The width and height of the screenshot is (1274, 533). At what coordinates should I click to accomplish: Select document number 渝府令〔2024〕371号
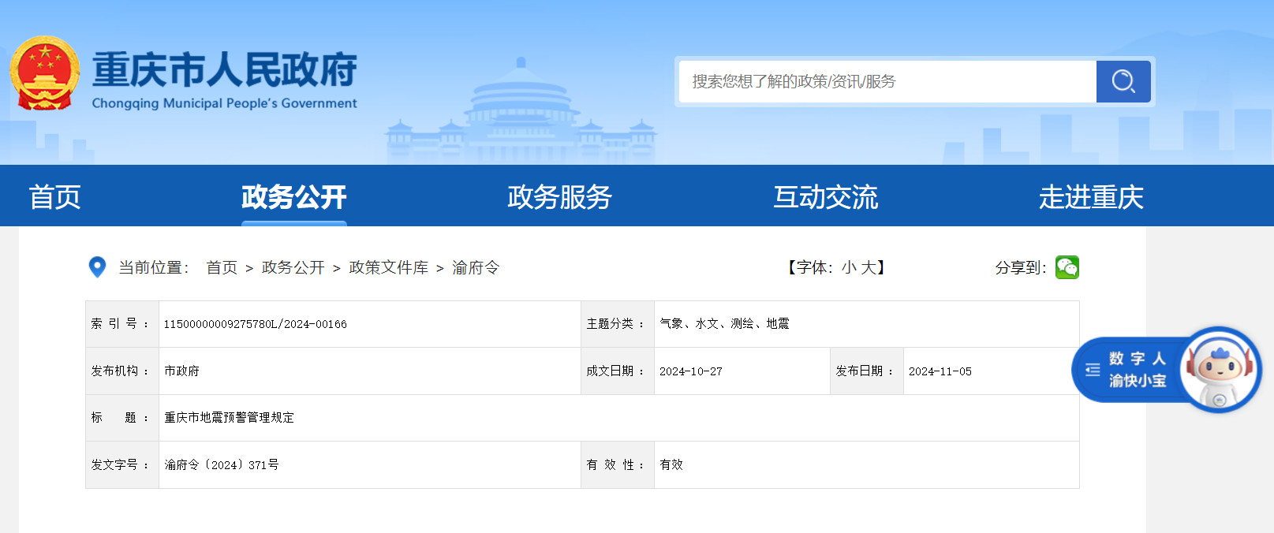[222, 465]
